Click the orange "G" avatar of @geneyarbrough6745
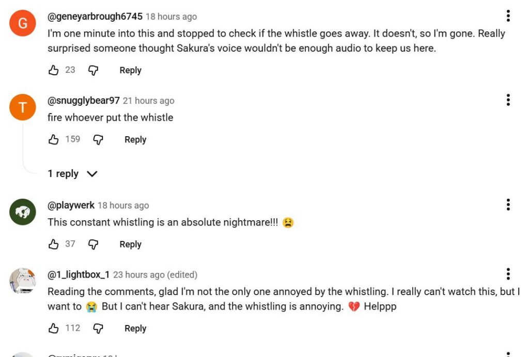Screen dimensions: 529x357 [x=23, y=23]
